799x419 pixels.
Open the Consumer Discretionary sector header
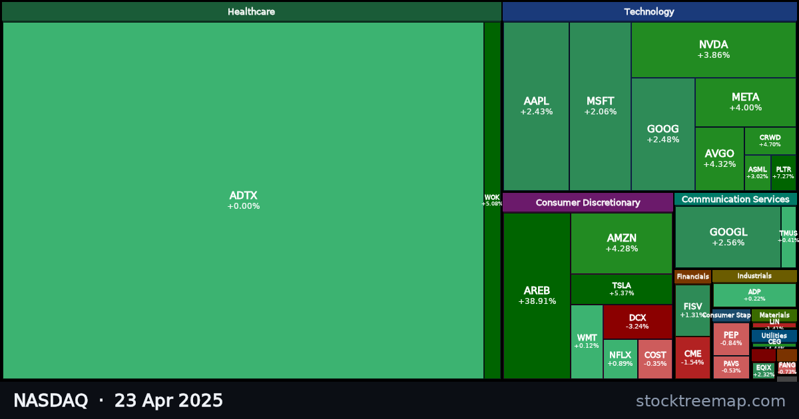588,203
